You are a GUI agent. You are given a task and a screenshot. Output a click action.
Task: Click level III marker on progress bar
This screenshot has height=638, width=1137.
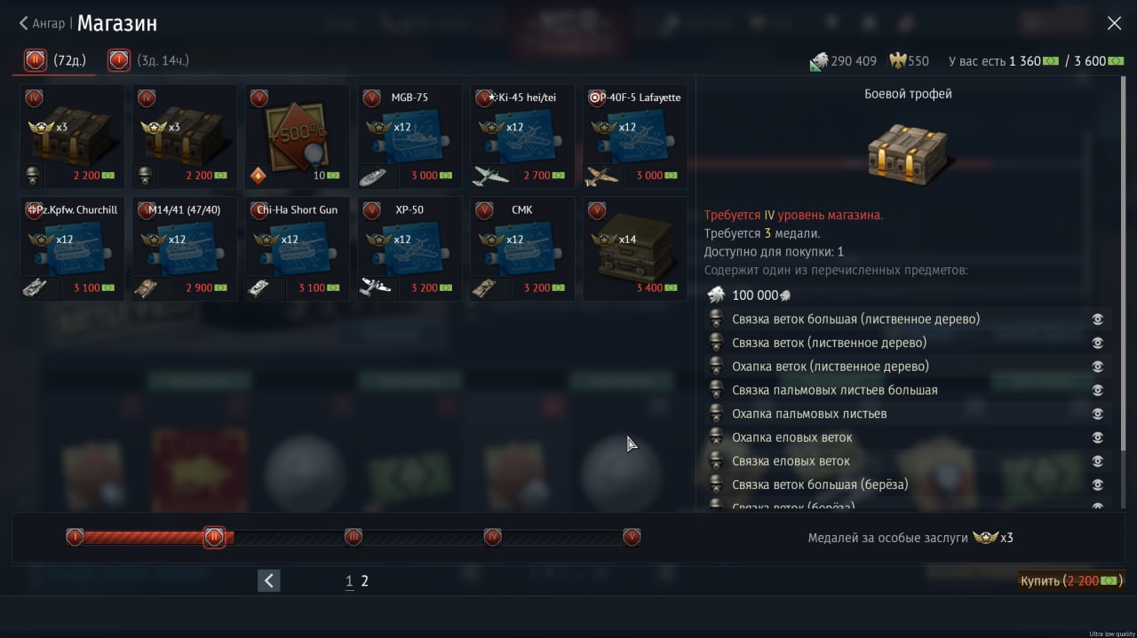click(x=354, y=537)
